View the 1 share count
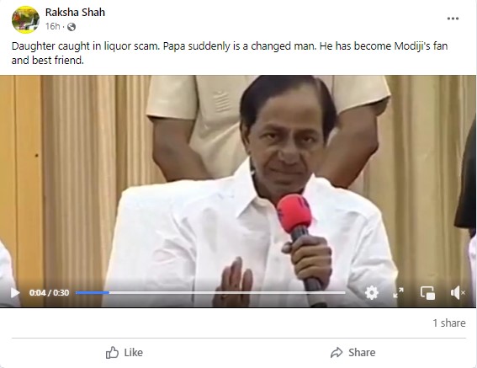Image resolution: width=477 pixels, height=368 pixels. point(449,323)
